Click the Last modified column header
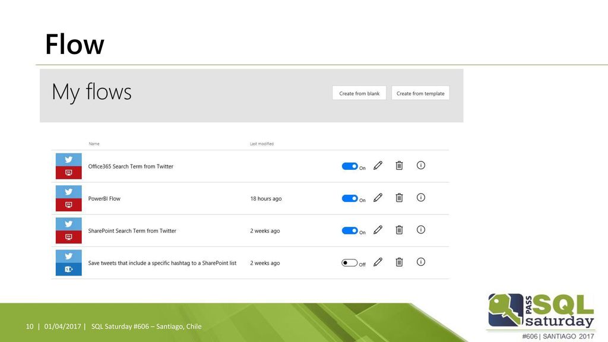 [262, 144]
